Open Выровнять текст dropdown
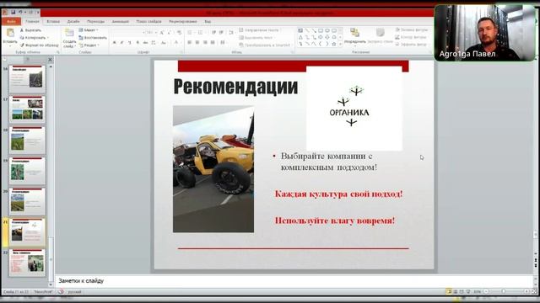 coord(258,37)
